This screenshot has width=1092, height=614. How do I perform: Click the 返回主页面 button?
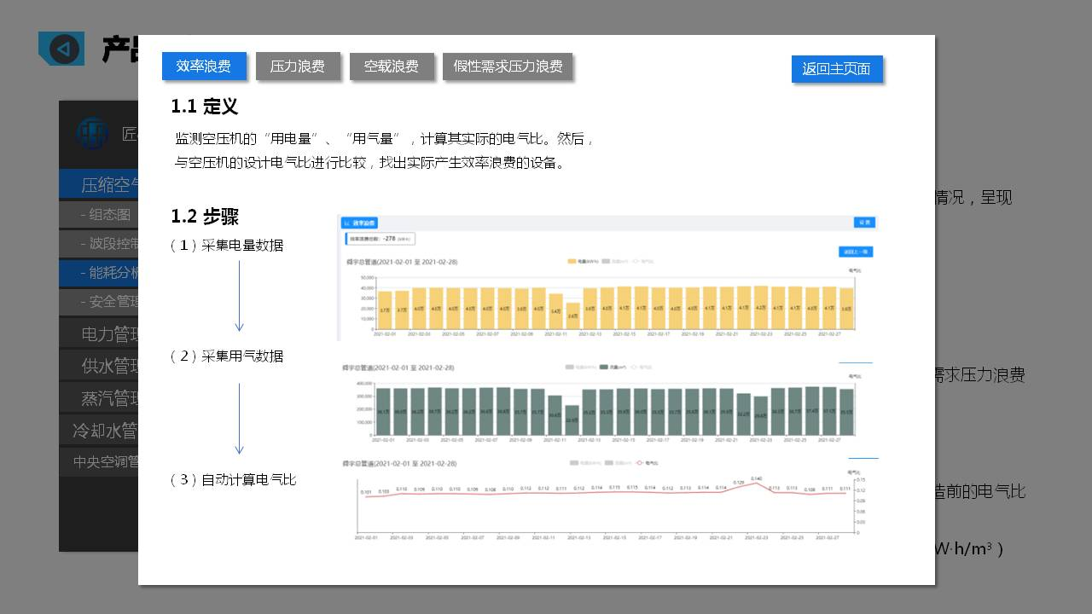[836, 69]
